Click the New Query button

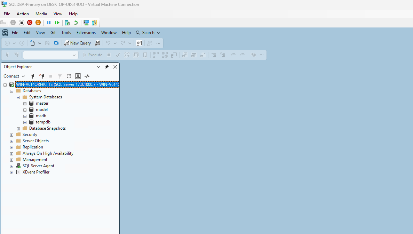(x=78, y=43)
